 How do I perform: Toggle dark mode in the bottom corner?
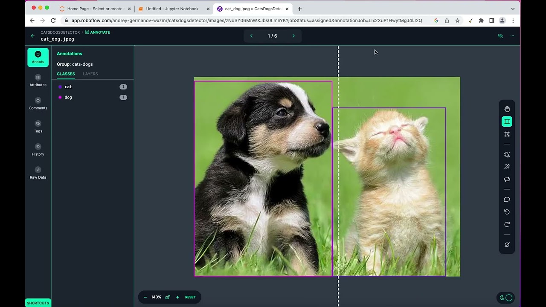tap(505, 298)
